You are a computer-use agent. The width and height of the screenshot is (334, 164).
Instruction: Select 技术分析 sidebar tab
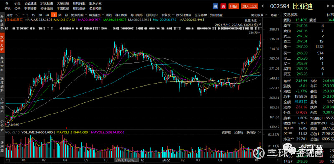(x=2, y=43)
